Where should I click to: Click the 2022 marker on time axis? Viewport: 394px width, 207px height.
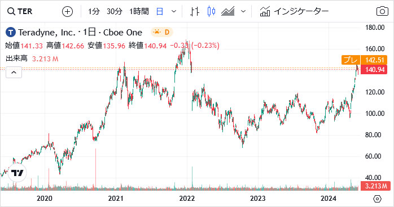coord(187,199)
